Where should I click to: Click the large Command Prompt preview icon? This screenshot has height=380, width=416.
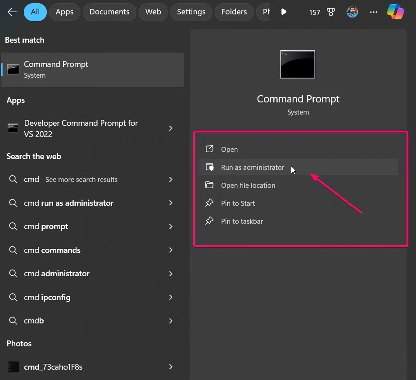298,64
